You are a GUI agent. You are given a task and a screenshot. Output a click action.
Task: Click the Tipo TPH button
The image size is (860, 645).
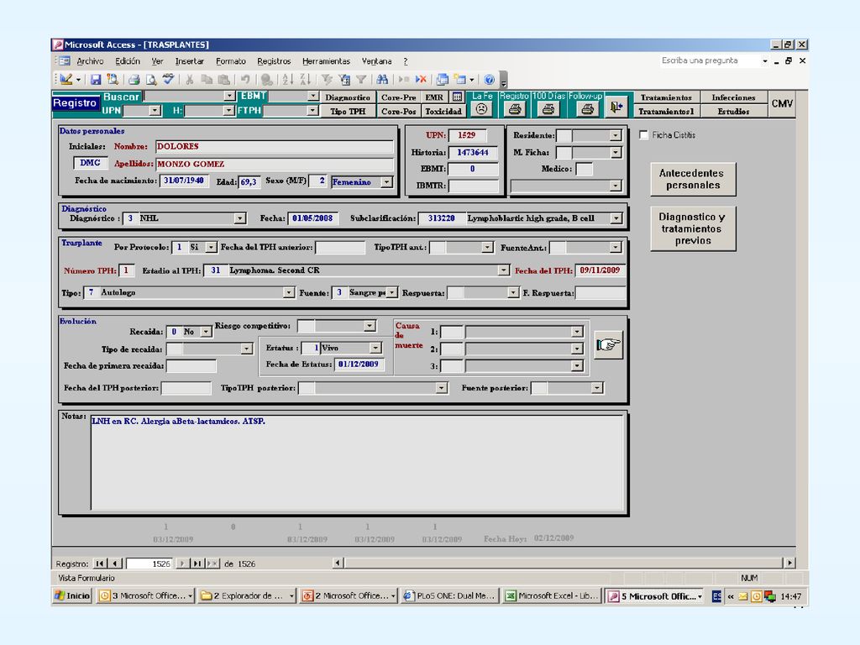coord(348,112)
